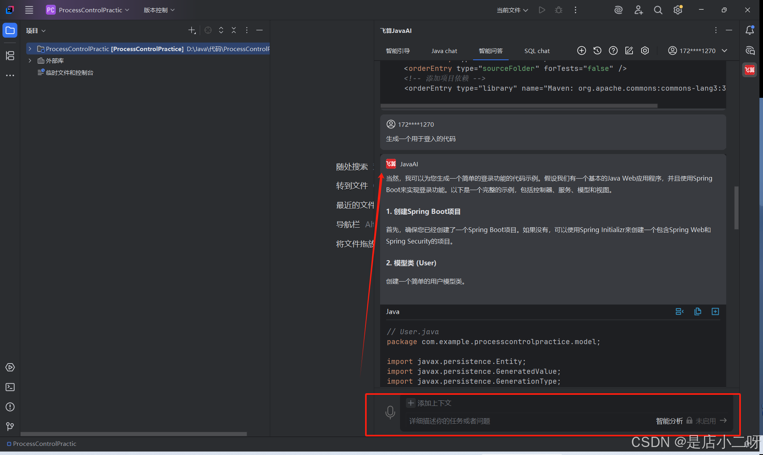Open Search Everywhere magnifier icon
Image resolution: width=763 pixels, height=455 pixels.
658,10
